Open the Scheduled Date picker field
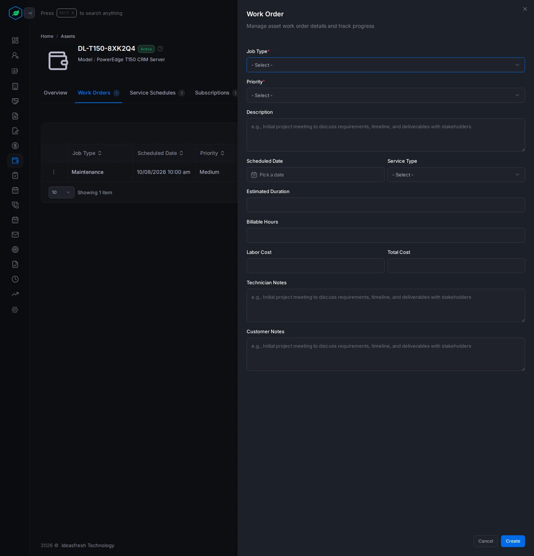 tap(316, 175)
